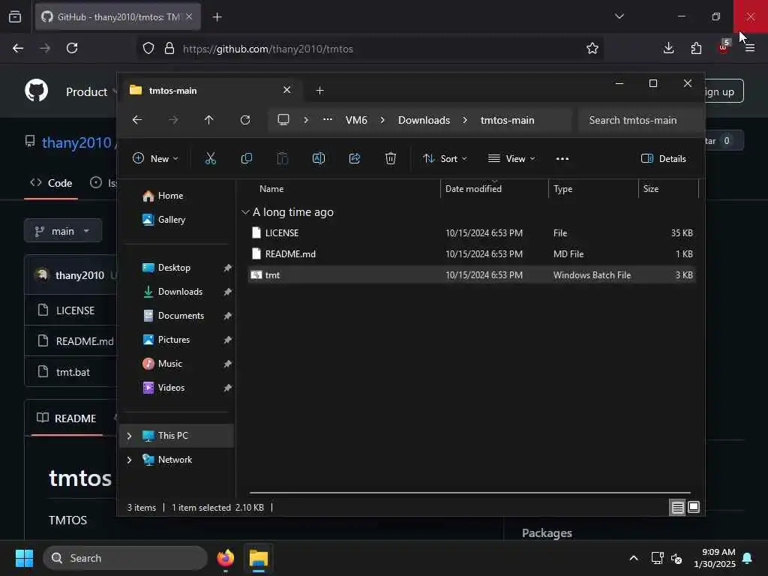Open the notification bell in system tray
The height and width of the screenshot is (576, 768).
pos(748,558)
